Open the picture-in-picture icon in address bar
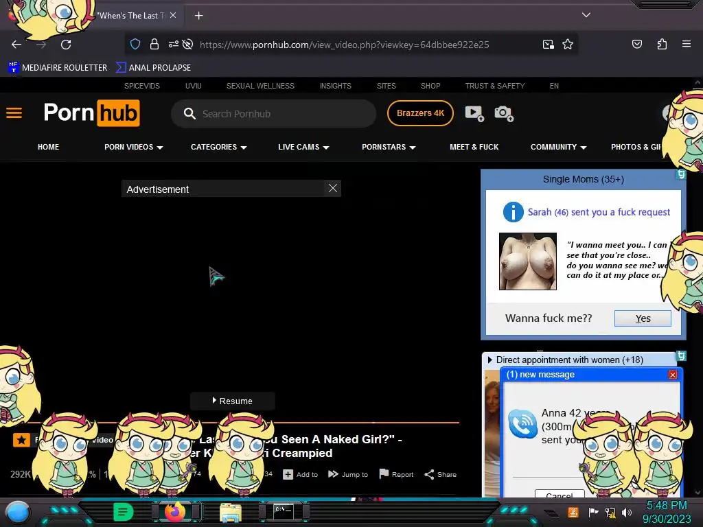The image size is (703, 527). [x=548, y=44]
